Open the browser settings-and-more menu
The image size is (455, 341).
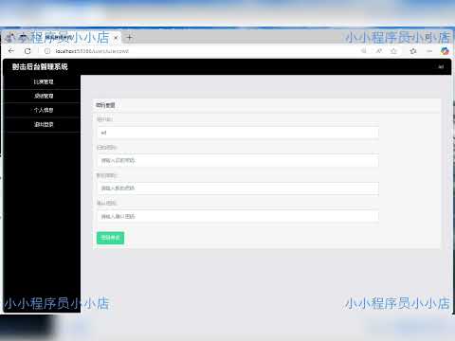point(429,51)
